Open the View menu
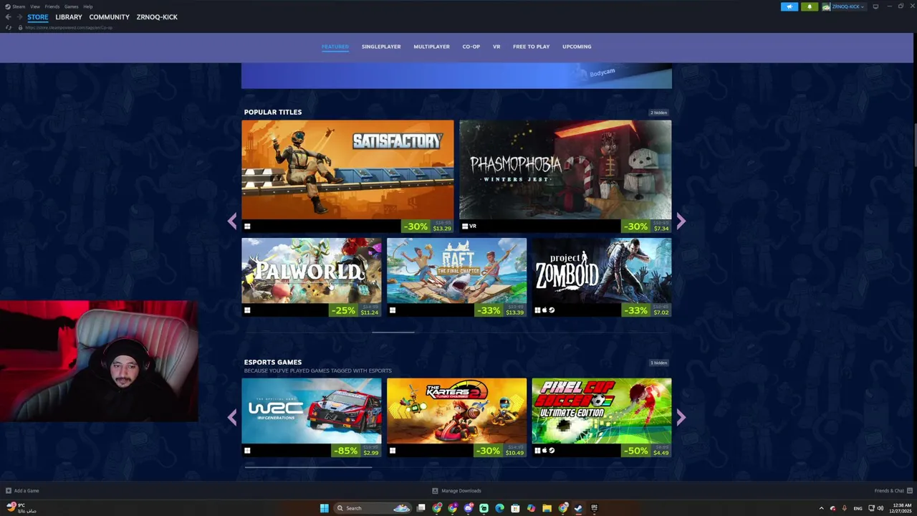917x516 pixels. [x=34, y=6]
